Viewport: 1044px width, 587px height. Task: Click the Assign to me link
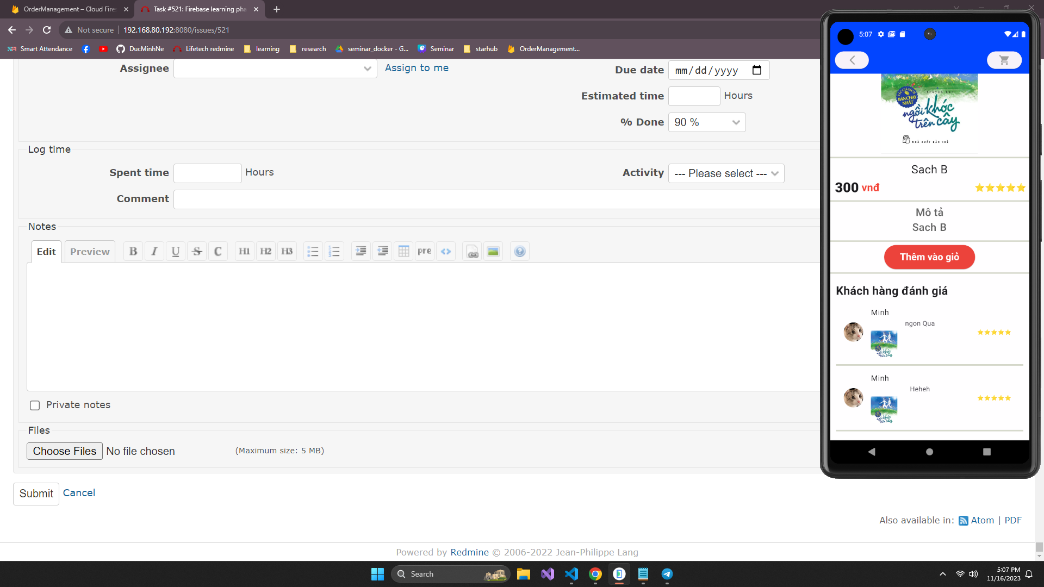tap(417, 68)
